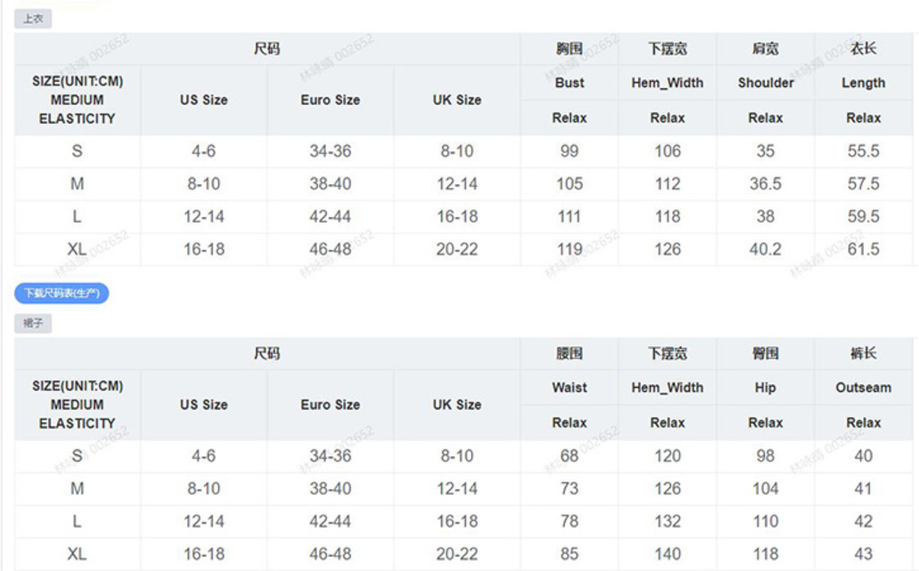Click the 肩宽 header cell

tap(765, 49)
